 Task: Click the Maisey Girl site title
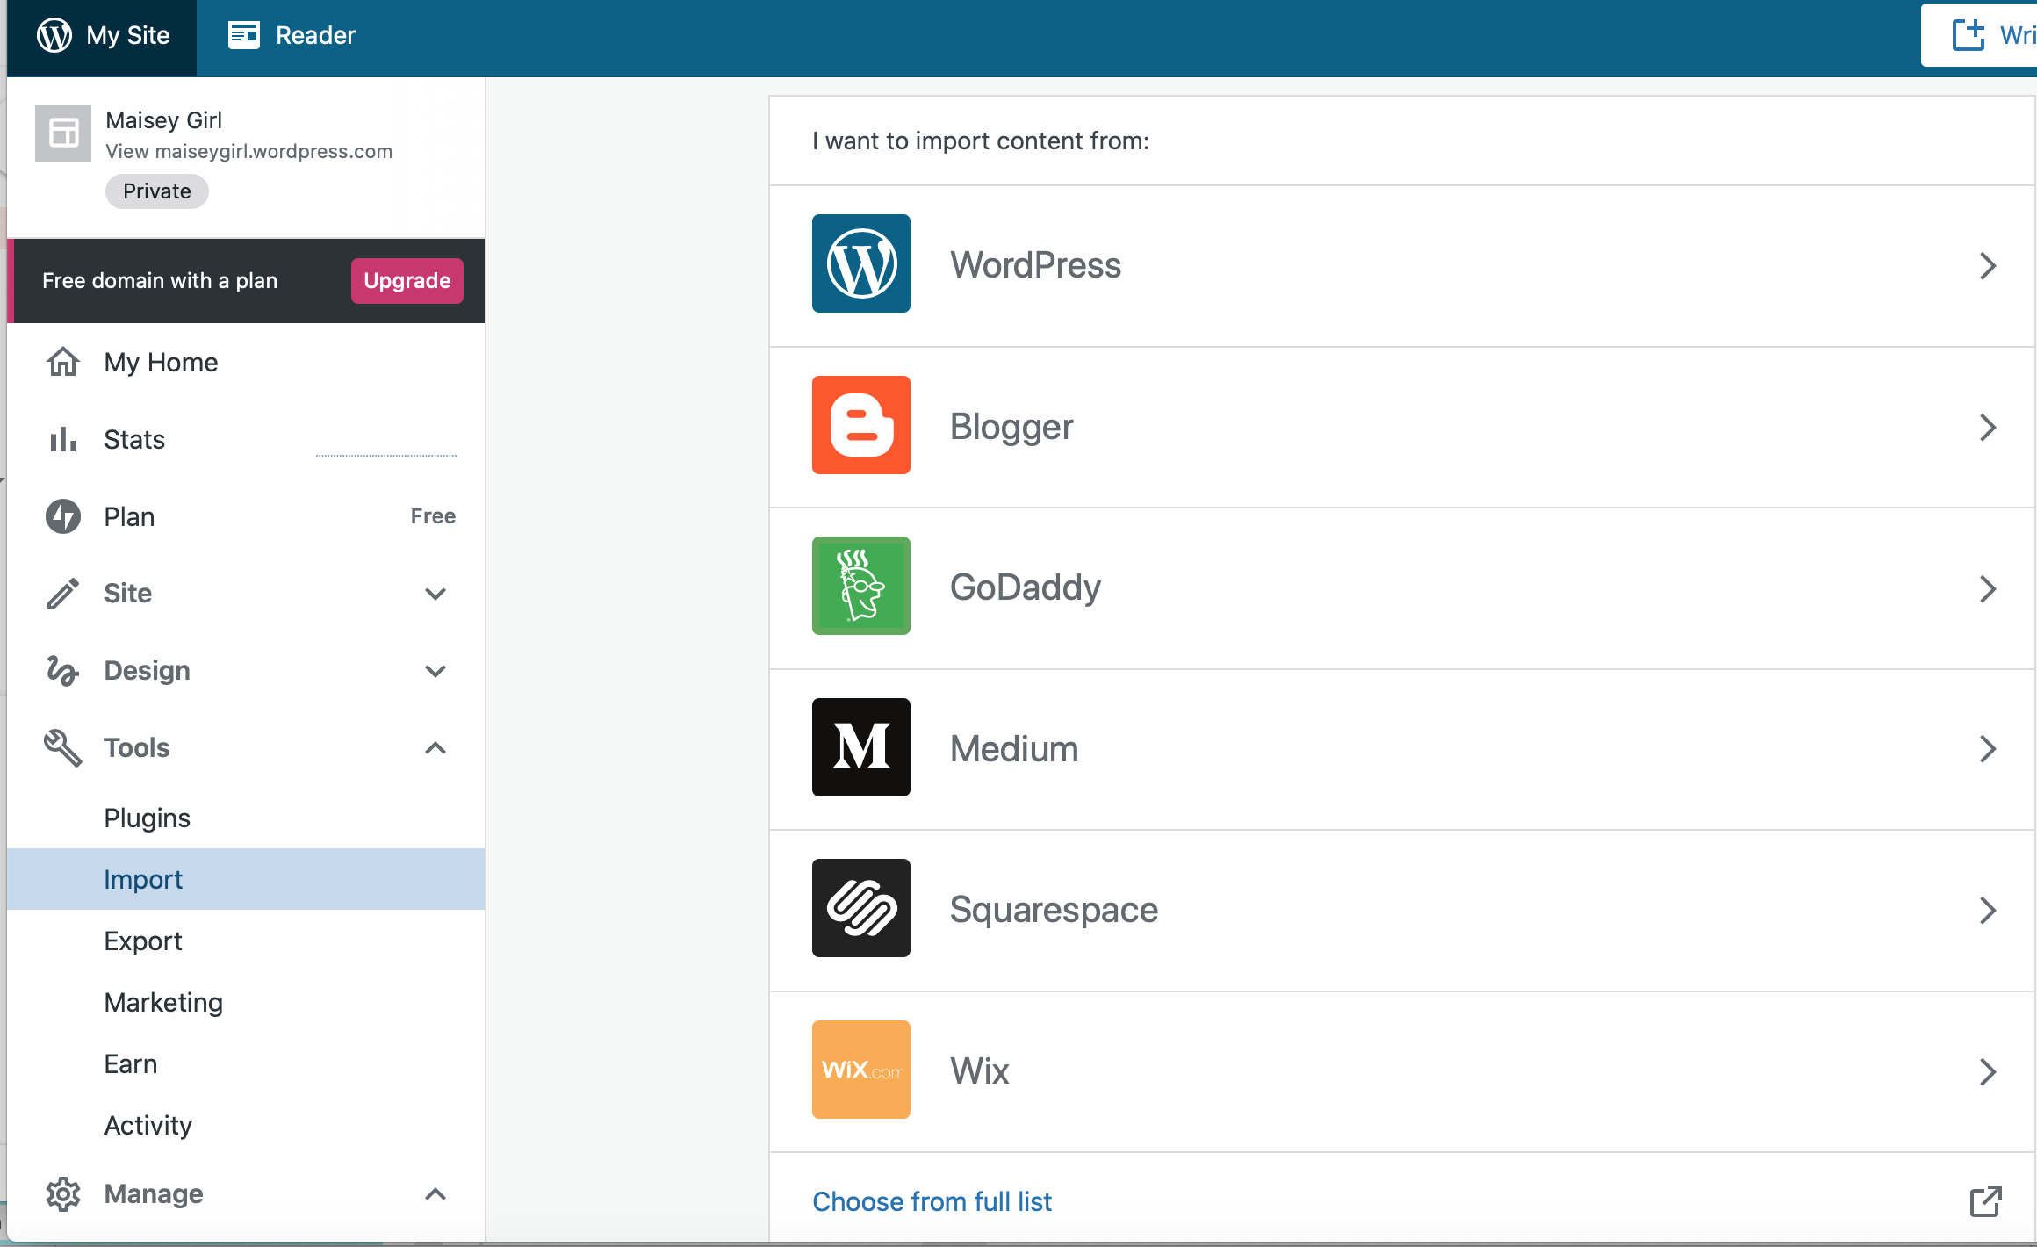[x=163, y=119]
